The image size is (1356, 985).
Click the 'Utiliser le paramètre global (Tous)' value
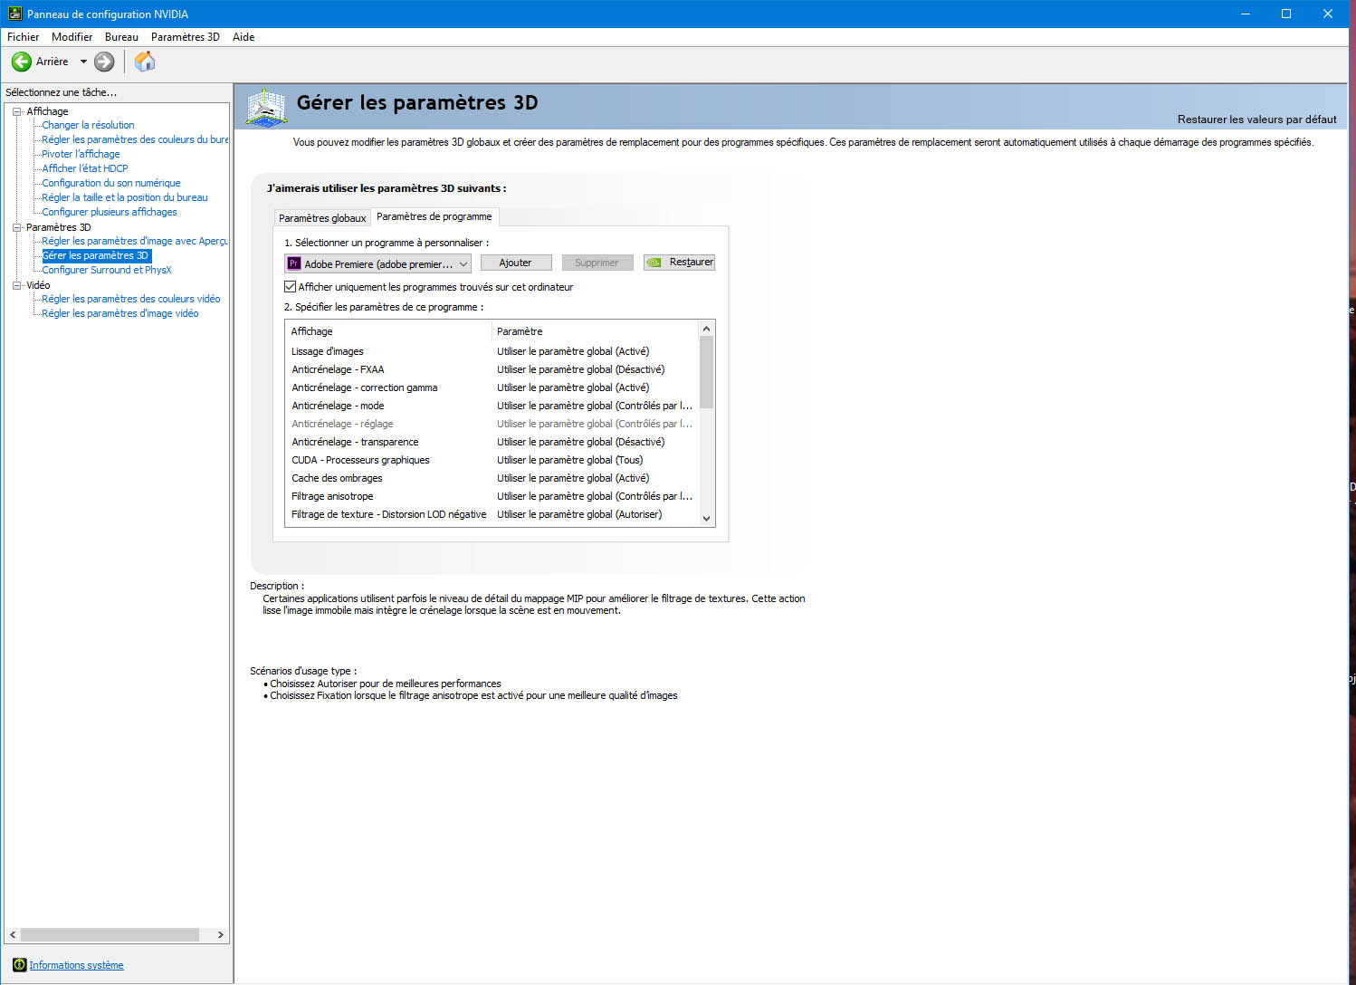[570, 460]
